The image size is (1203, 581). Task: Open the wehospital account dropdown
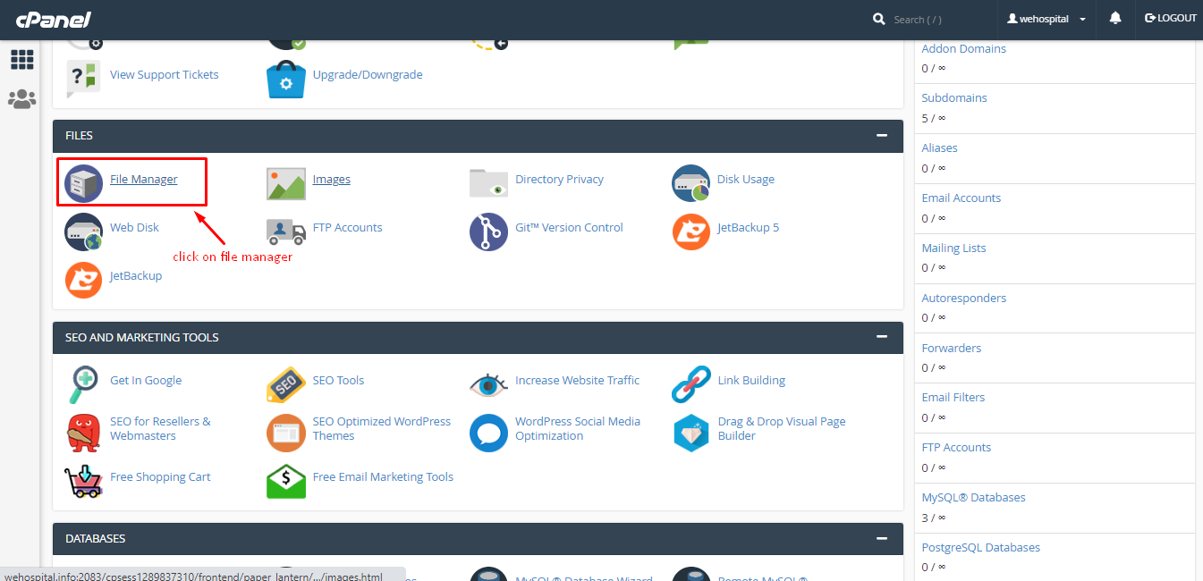point(1046,18)
